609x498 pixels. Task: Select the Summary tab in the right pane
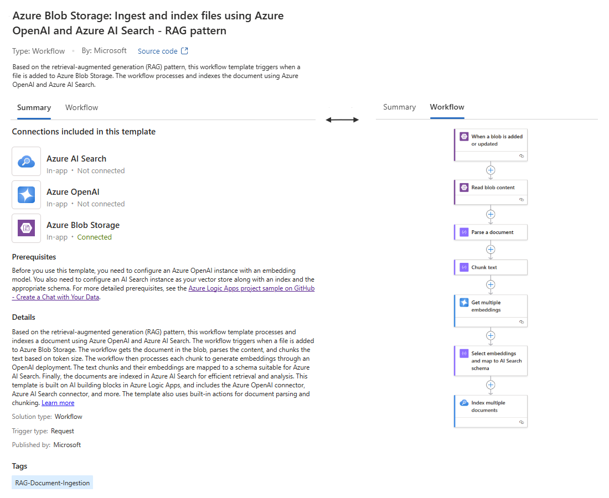(399, 107)
